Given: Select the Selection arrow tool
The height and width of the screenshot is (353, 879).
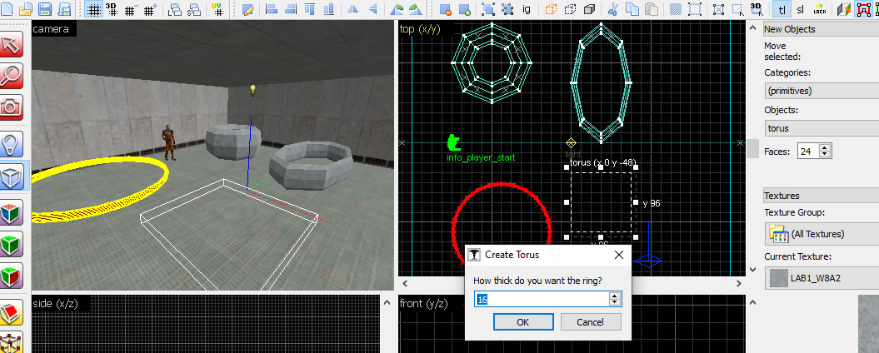Looking at the screenshot, I should 12,44.
